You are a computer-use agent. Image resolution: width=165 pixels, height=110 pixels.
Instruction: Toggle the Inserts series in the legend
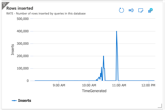click(x=24, y=101)
